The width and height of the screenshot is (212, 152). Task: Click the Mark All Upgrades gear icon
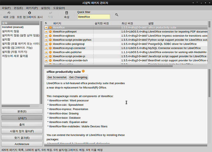pos(29,13)
